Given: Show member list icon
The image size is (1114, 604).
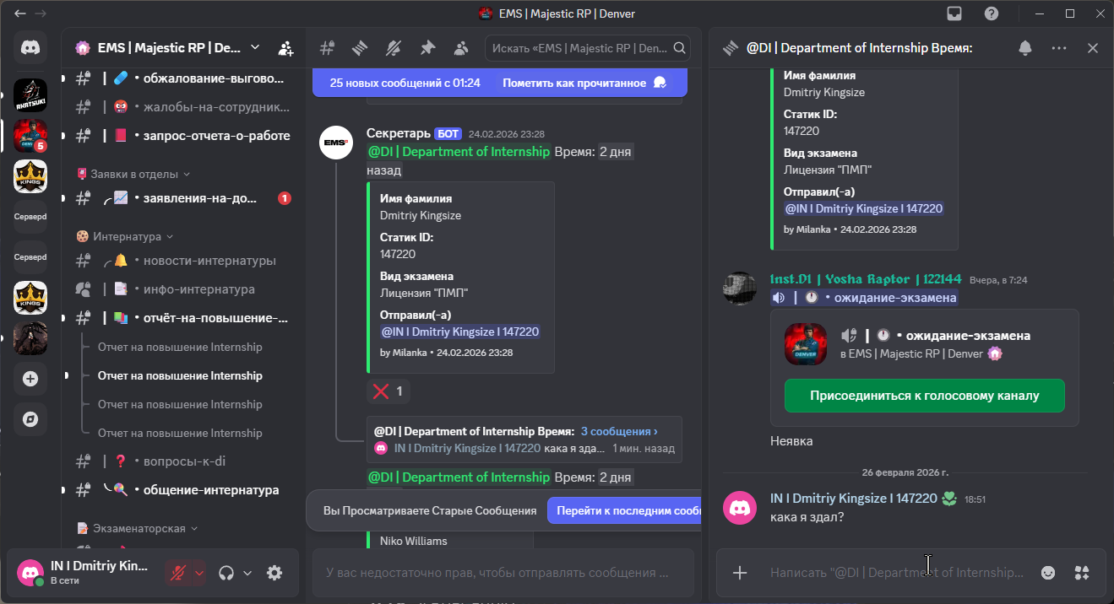Looking at the screenshot, I should tap(460, 48).
